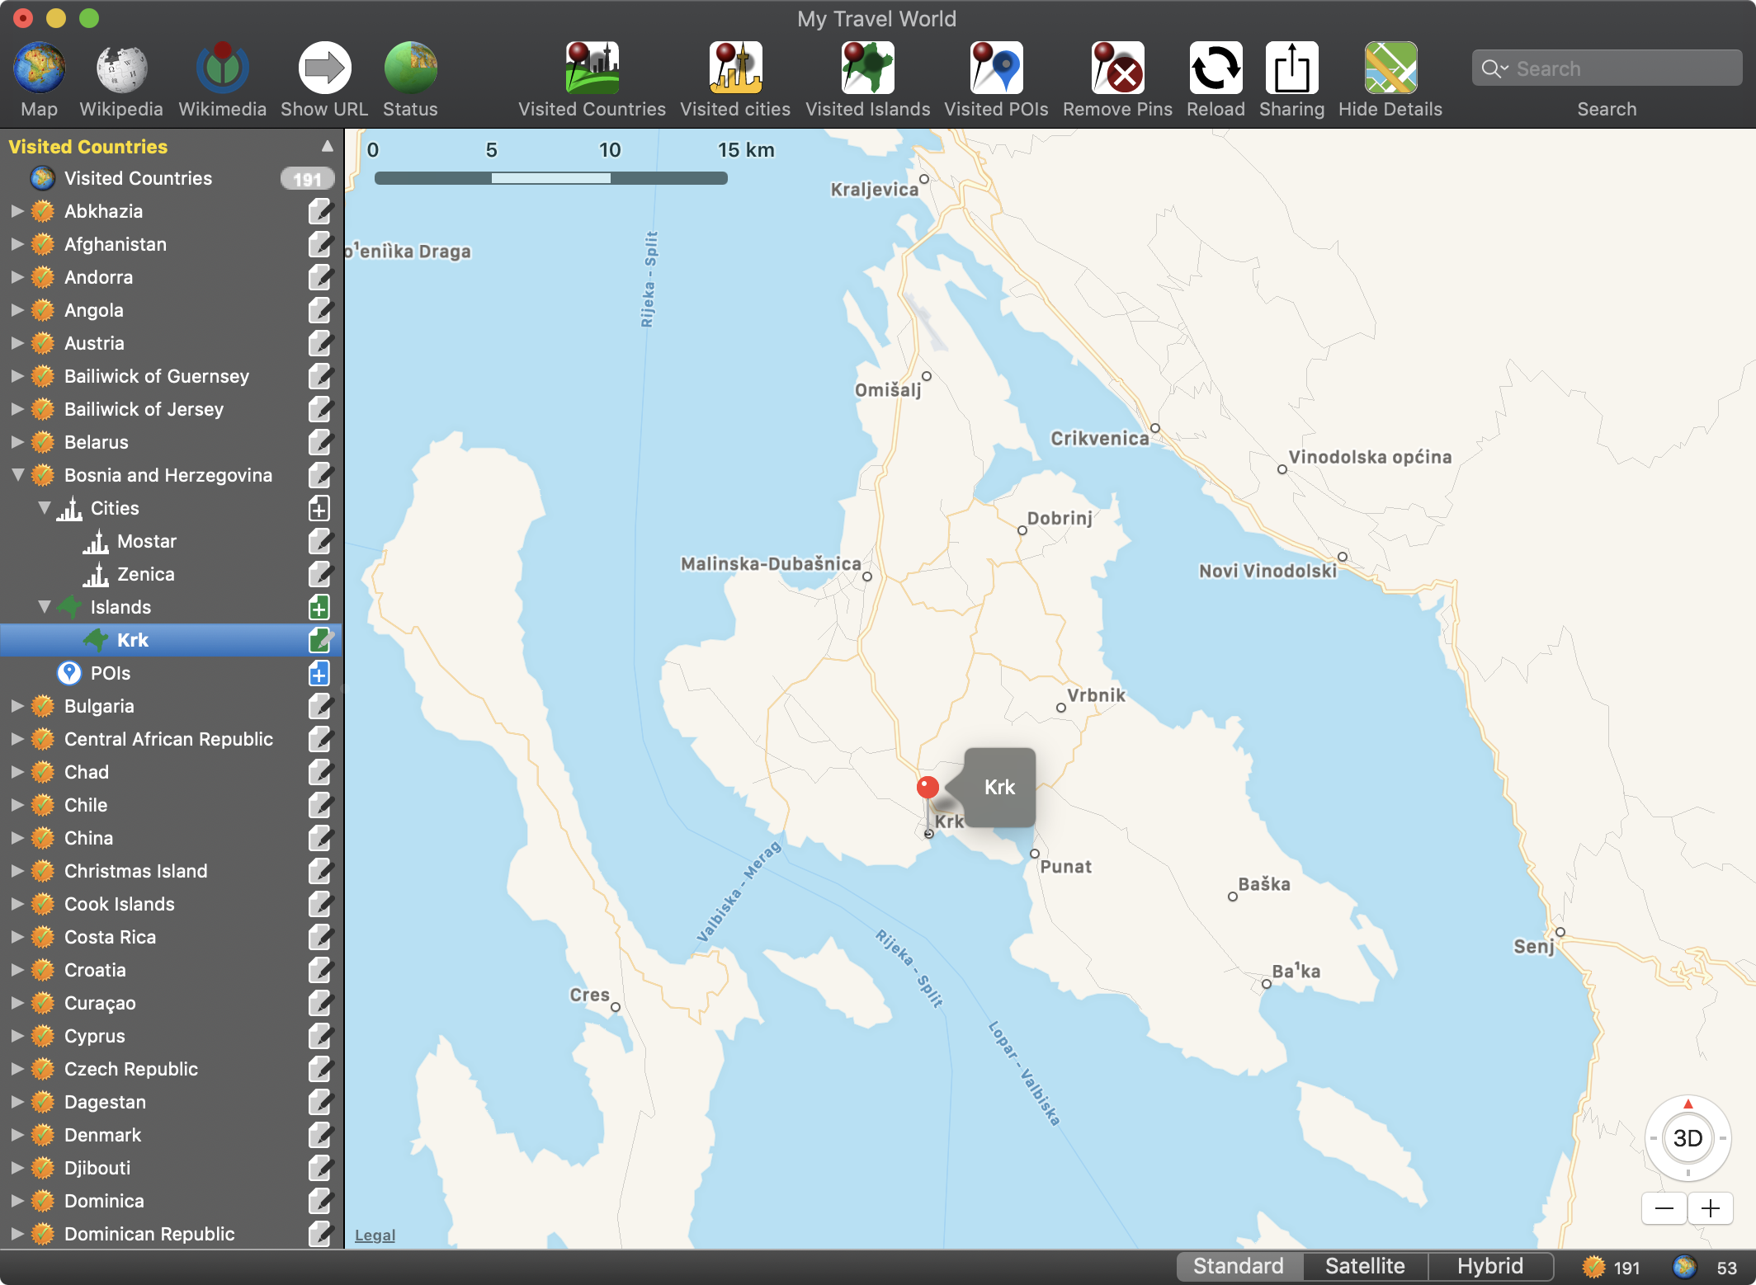Switch to Hybrid map view
Viewport: 1756px width, 1285px height.
click(x=1490, y=1266)
